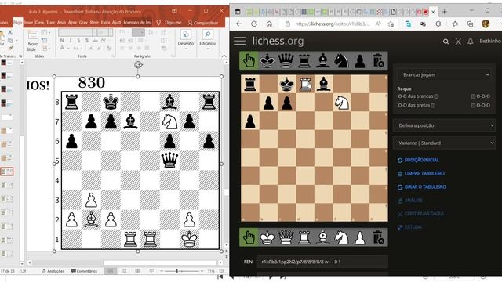Toggle Anotações pane in PowerPoint status bar

click(x=53, y=271)
